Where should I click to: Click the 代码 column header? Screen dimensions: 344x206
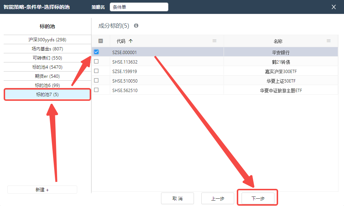[167, 41]
